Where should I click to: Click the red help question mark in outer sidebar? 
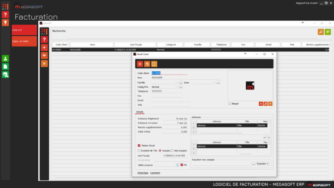(x=5, y=15)
